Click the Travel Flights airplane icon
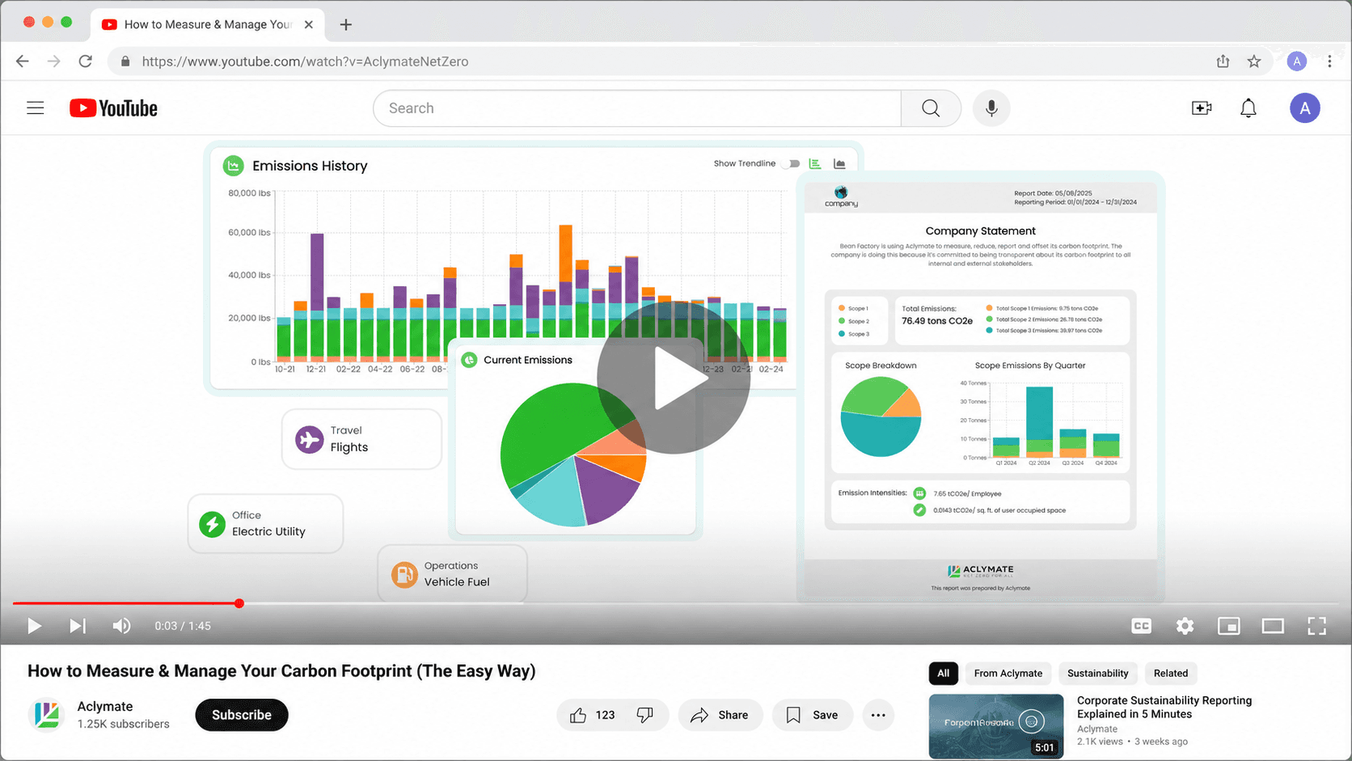The width and height of the screenshot is (1352, 761). pos(309,440)
